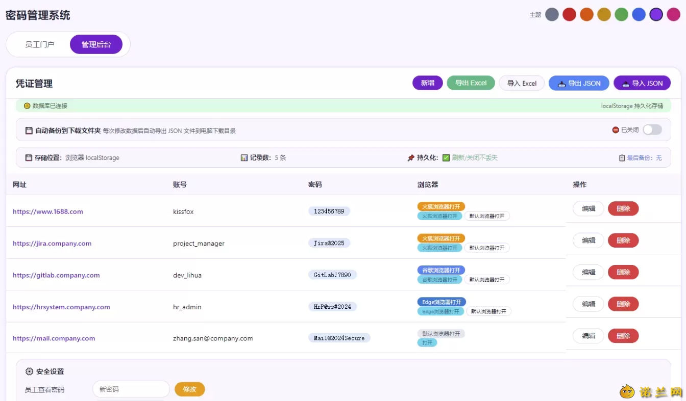Choose the red theme color swatch
The width and height of the screenshot is (686, 401).
point(569,14)
